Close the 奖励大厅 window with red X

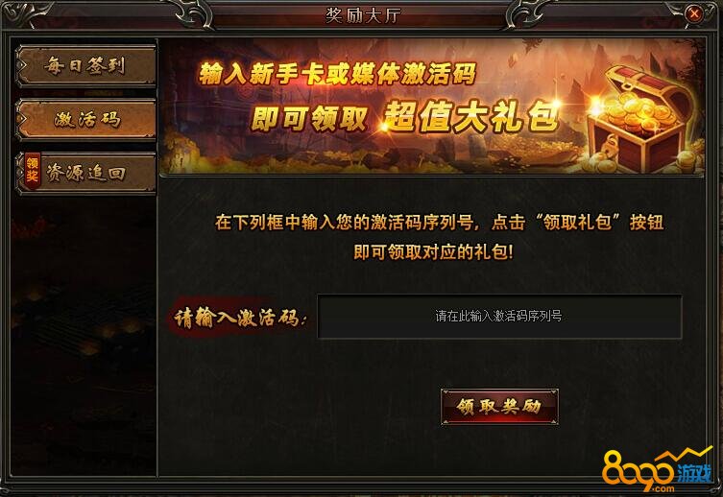(x=694, y=14)
